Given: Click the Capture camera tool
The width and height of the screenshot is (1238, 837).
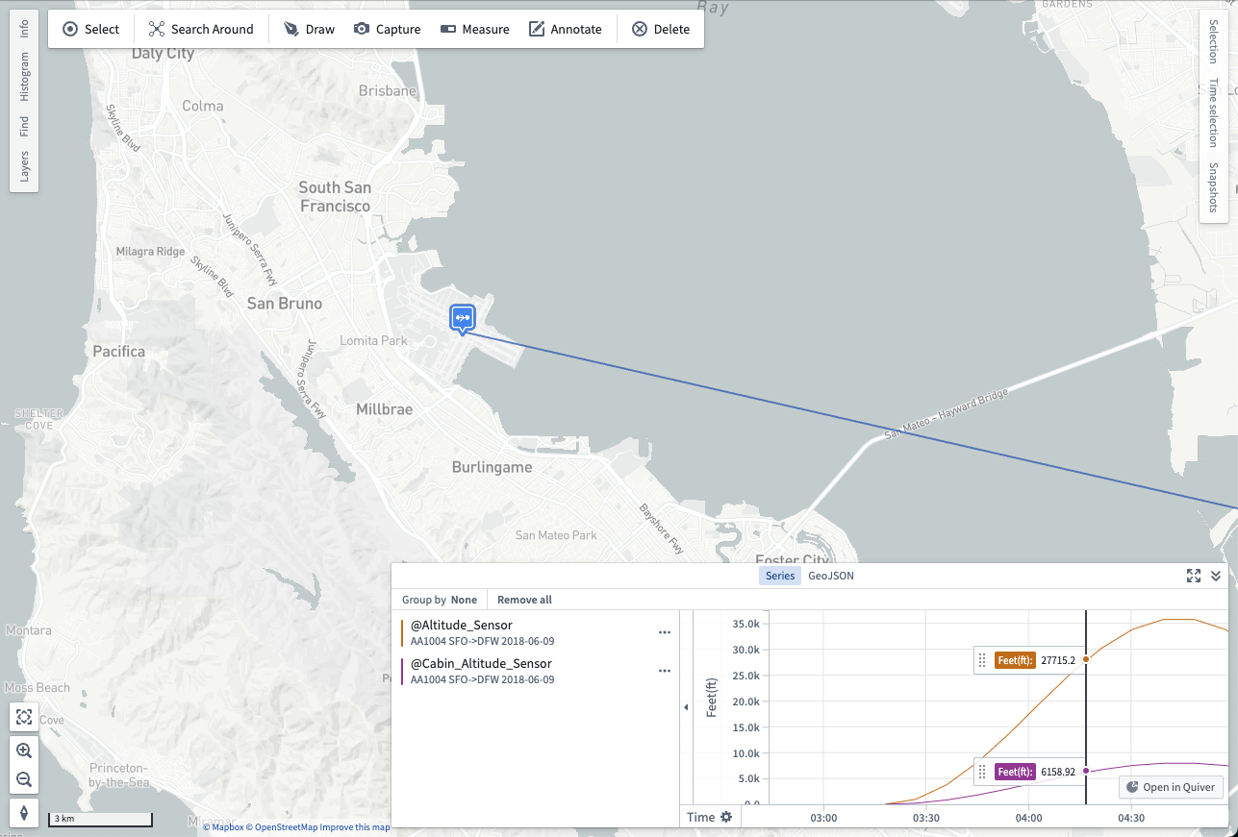Looking at the screenshot, I should [387, 29].
